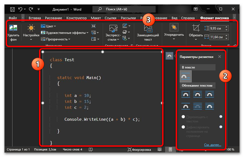The height and width of the screenshot is (157, 244).
Task: Expand Художественные эффекты dropdown
Action: (x=65, y=33)
